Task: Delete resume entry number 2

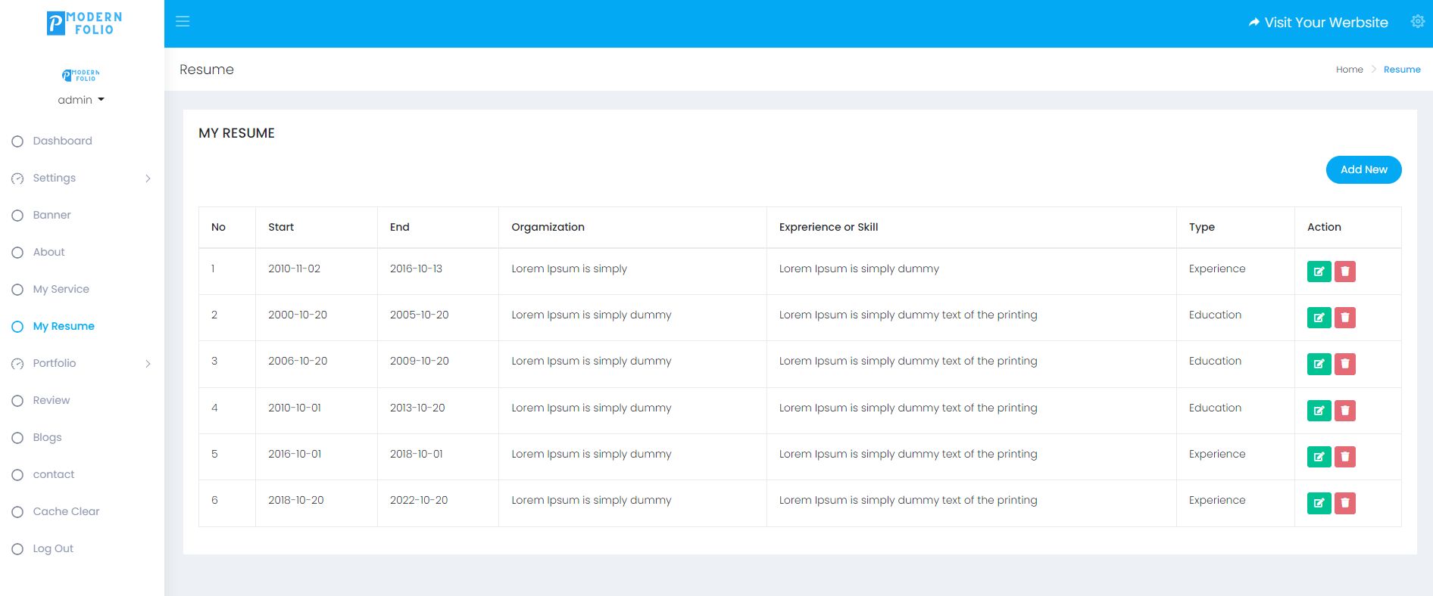Action: tap(1344, 318)
